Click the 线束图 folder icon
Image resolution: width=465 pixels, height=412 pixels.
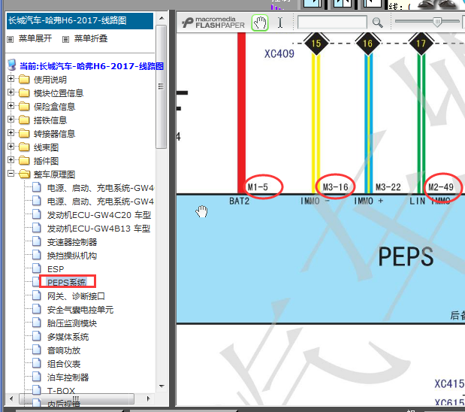coord(24,147)
